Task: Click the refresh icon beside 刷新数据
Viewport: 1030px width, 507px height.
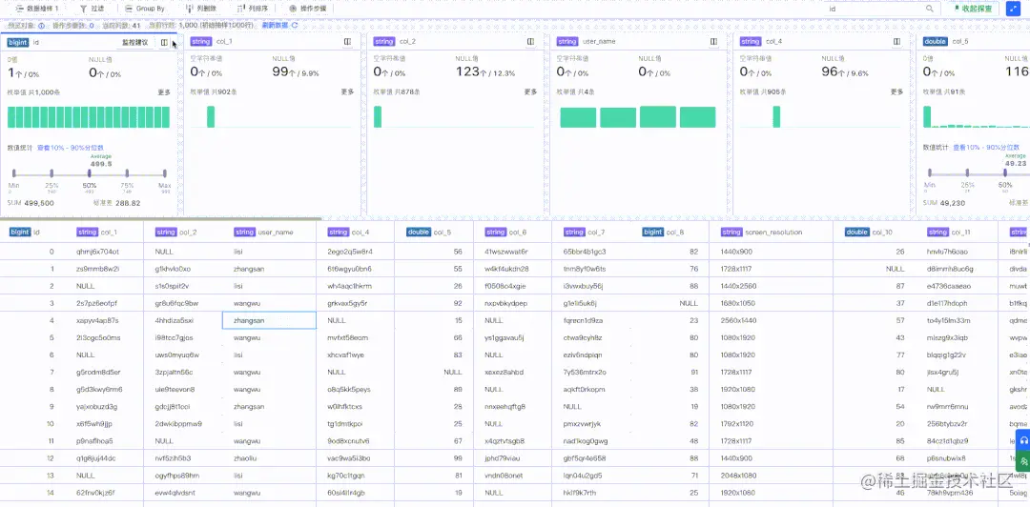Action: pos(295,26)
